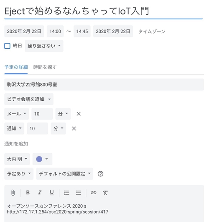Click 通知を追加 to add notification
The image size is (209, 222).
[16, 144]
